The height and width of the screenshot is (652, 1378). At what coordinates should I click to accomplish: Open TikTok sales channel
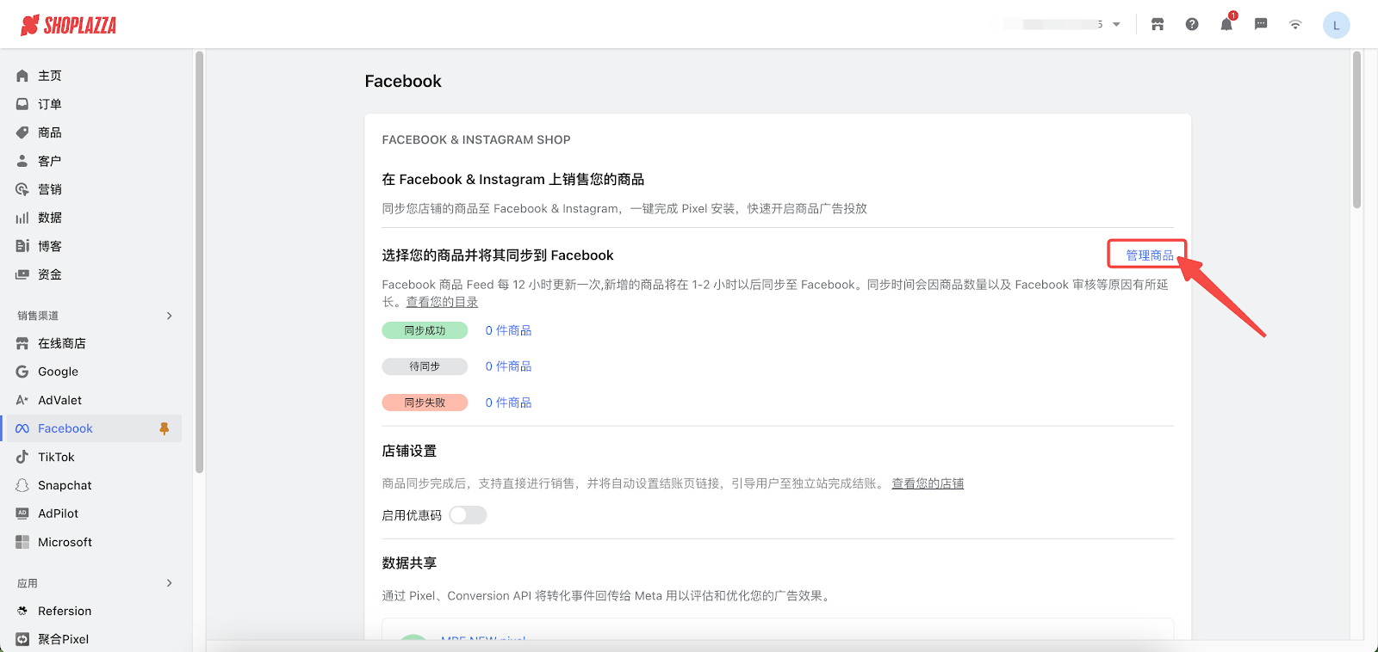[x=56, y=457]
